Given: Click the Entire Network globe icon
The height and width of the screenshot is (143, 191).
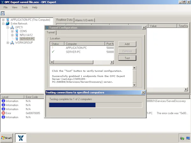Looking at the screenshot, I should pyautogui.click(x=8, y=24).
